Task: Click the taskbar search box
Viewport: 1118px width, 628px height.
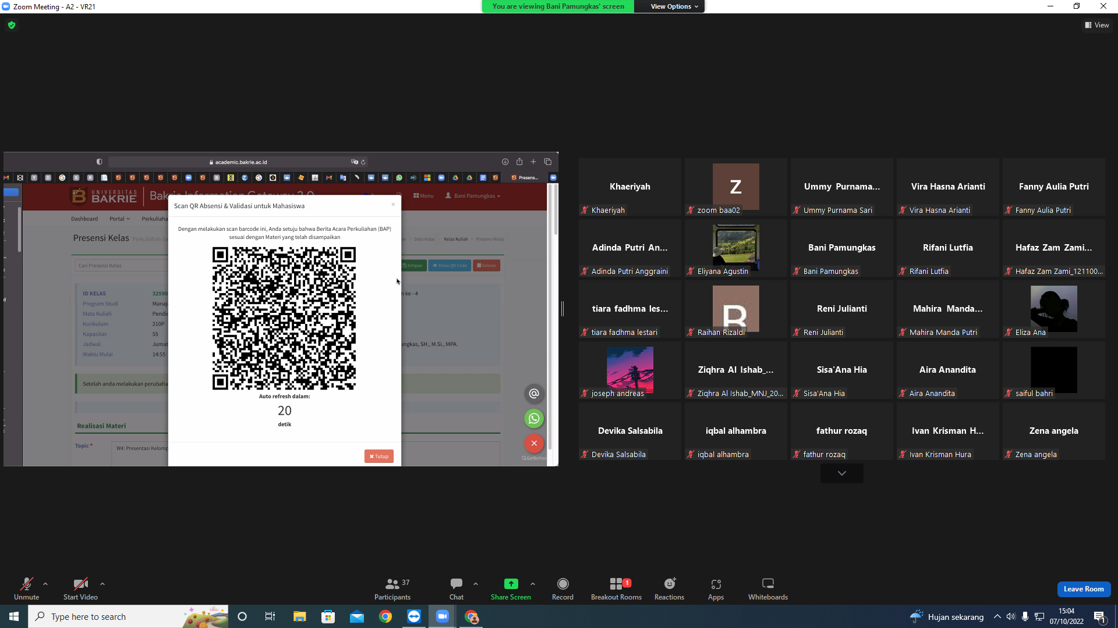Action: (128, 616)
